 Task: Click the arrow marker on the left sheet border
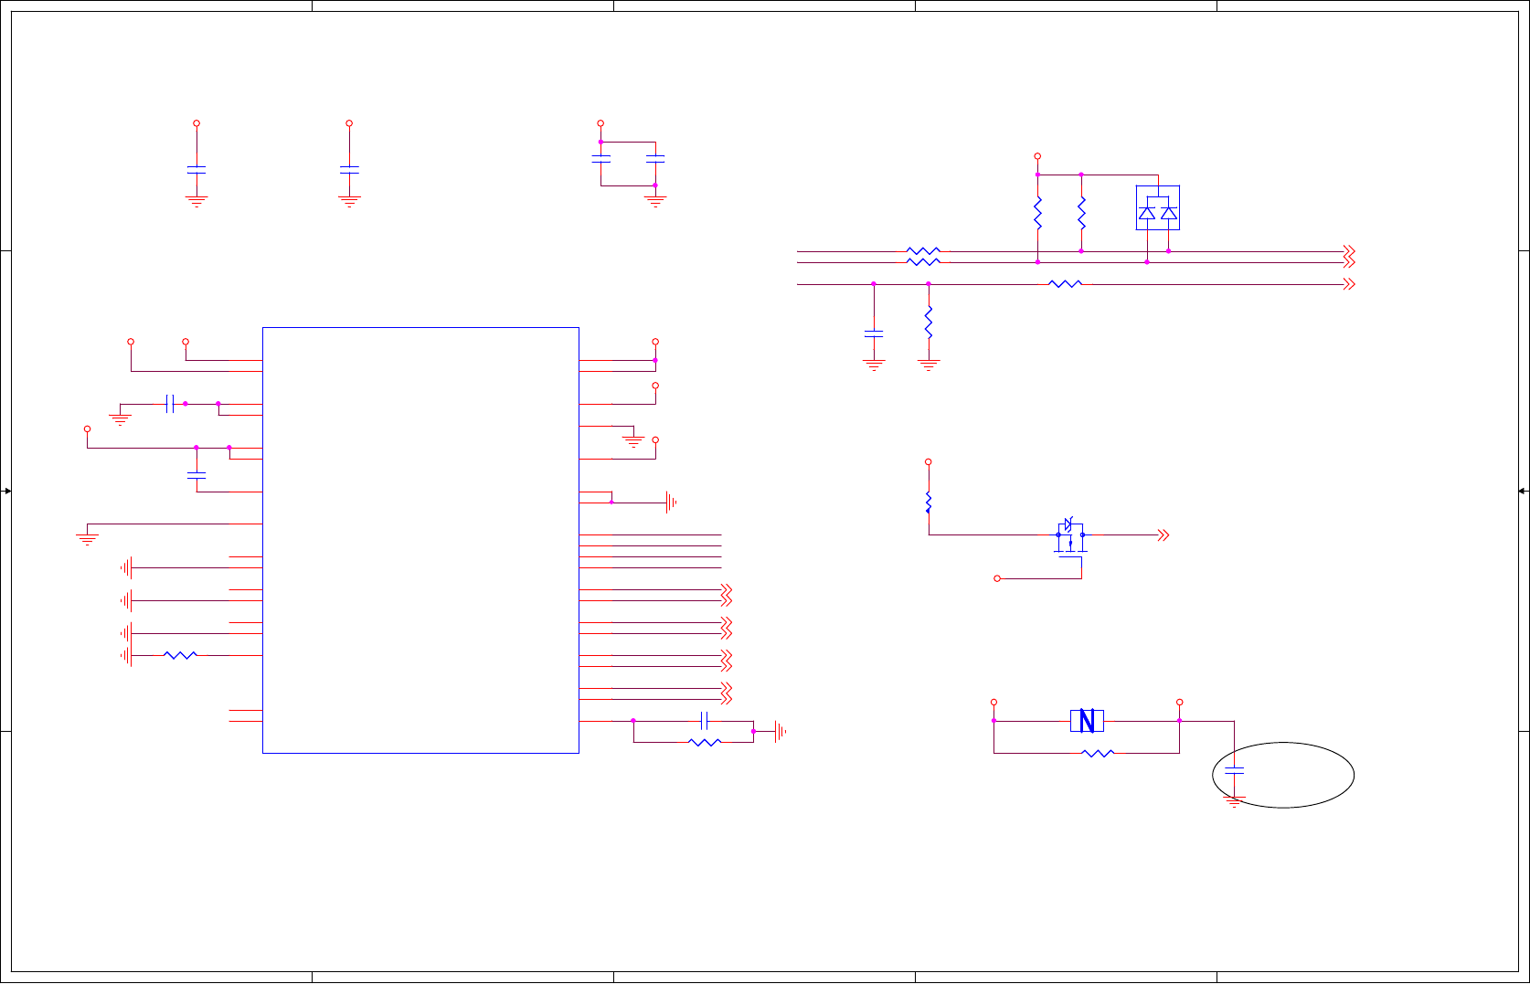(x=7, y=492)
